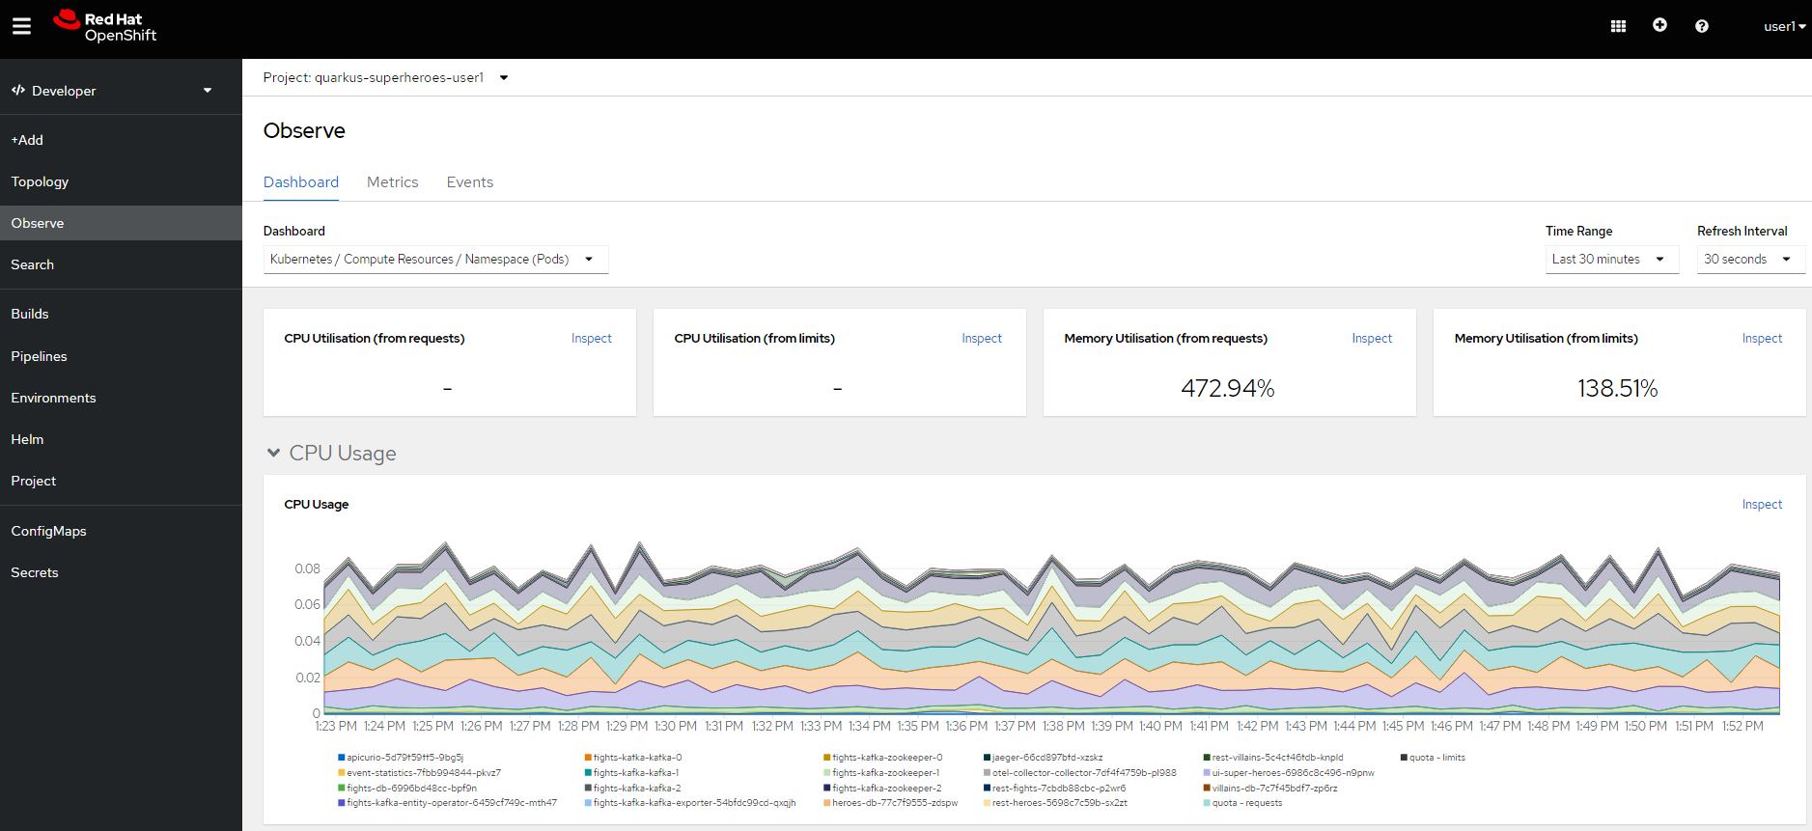Open the help question mark menu

pyautogui.click(x=1701, y=26)
